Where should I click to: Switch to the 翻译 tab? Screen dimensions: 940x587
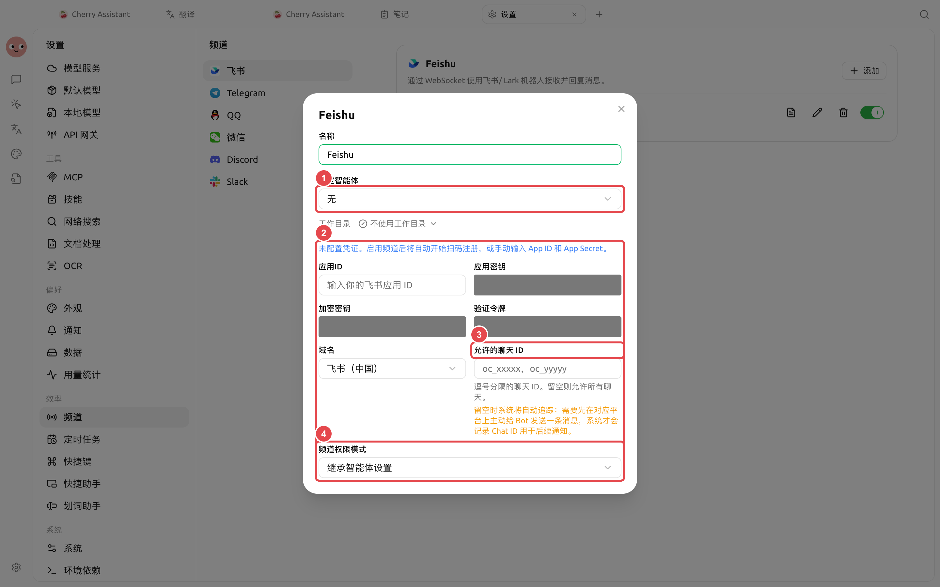[180, 14]
